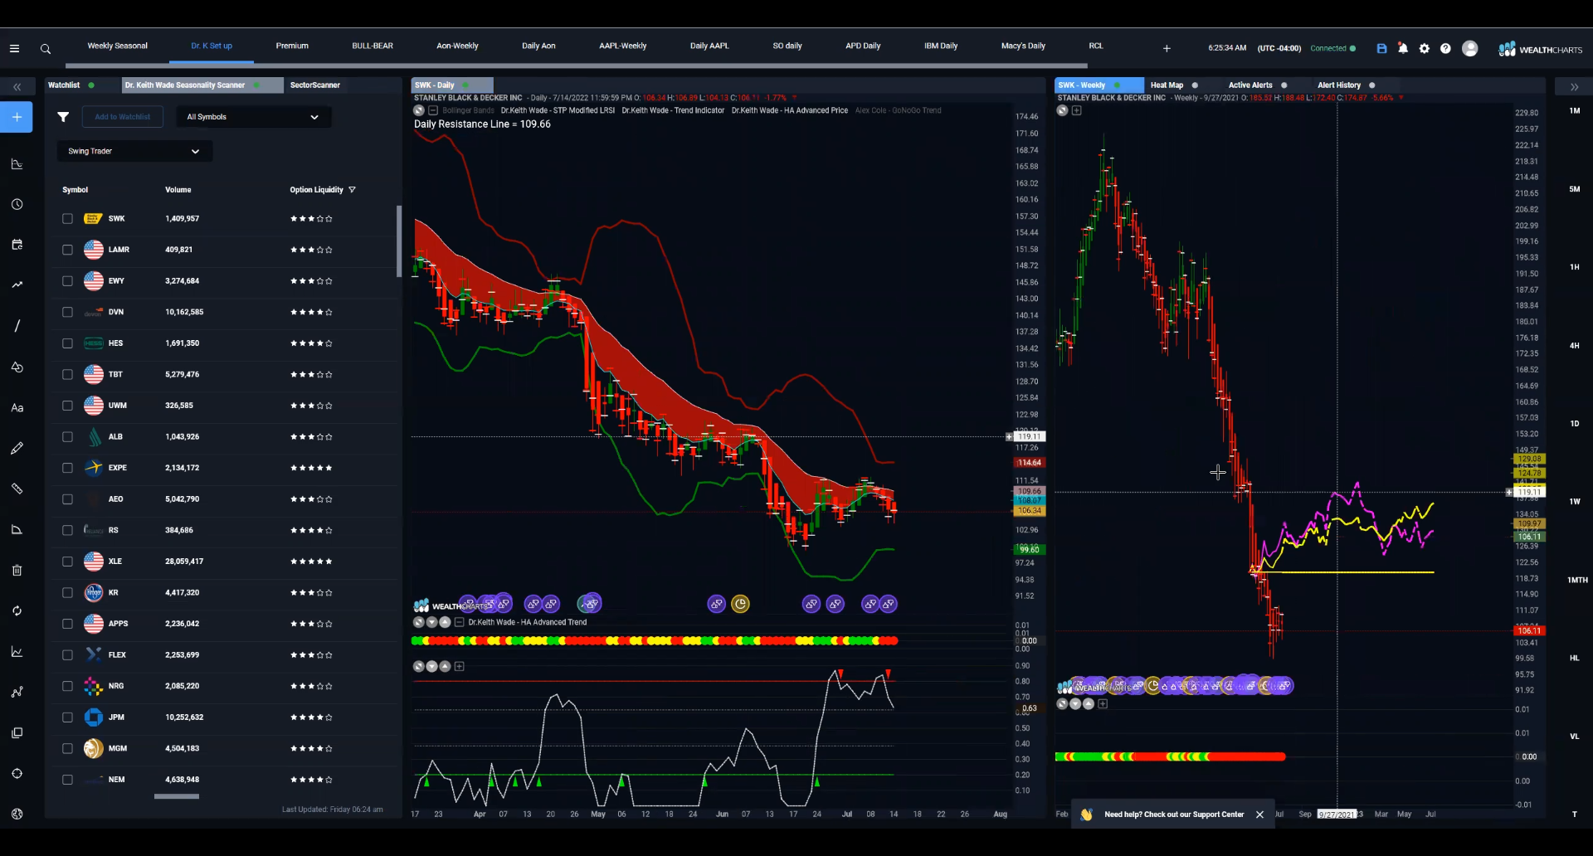Select the trend arrow tool in sidebar
Image resolution: width=1593 pixels, height=856 pixels.
coord(17,285)
